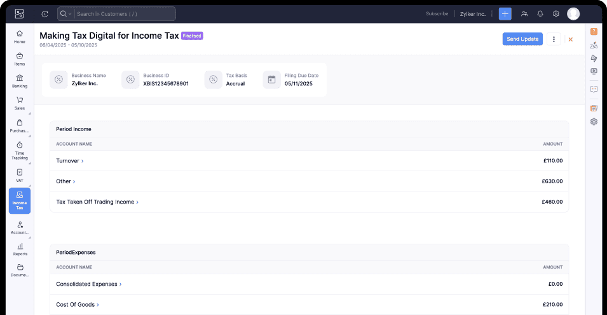The width and height of the screenshot is (607, 315).
Task: Click the period date range 06/04/2025 - 05/10/2025
Action: [x=68, y=45]
